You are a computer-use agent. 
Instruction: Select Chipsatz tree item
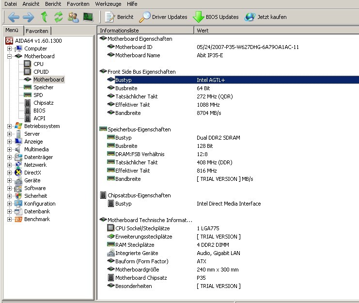click(44, 103)
